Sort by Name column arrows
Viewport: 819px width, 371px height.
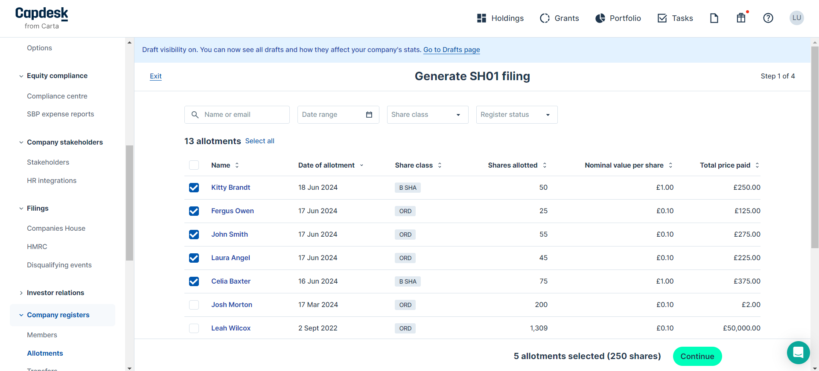(x=237, y=165)
